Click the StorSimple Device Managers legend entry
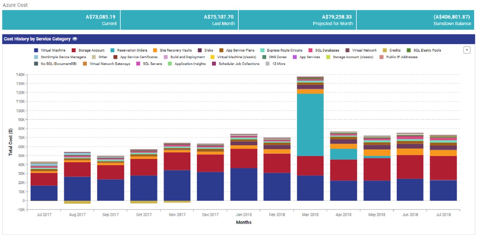Viewport: 479px width, 235px height. (60, 57)
